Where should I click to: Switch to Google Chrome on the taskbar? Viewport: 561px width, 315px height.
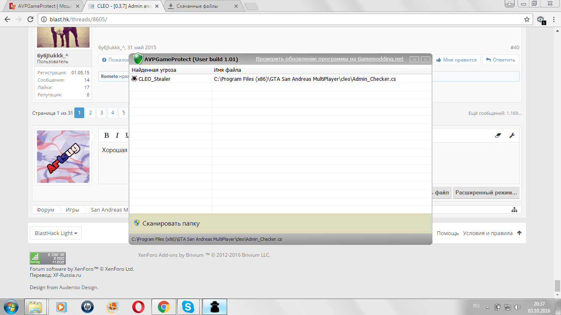(163, 307)
